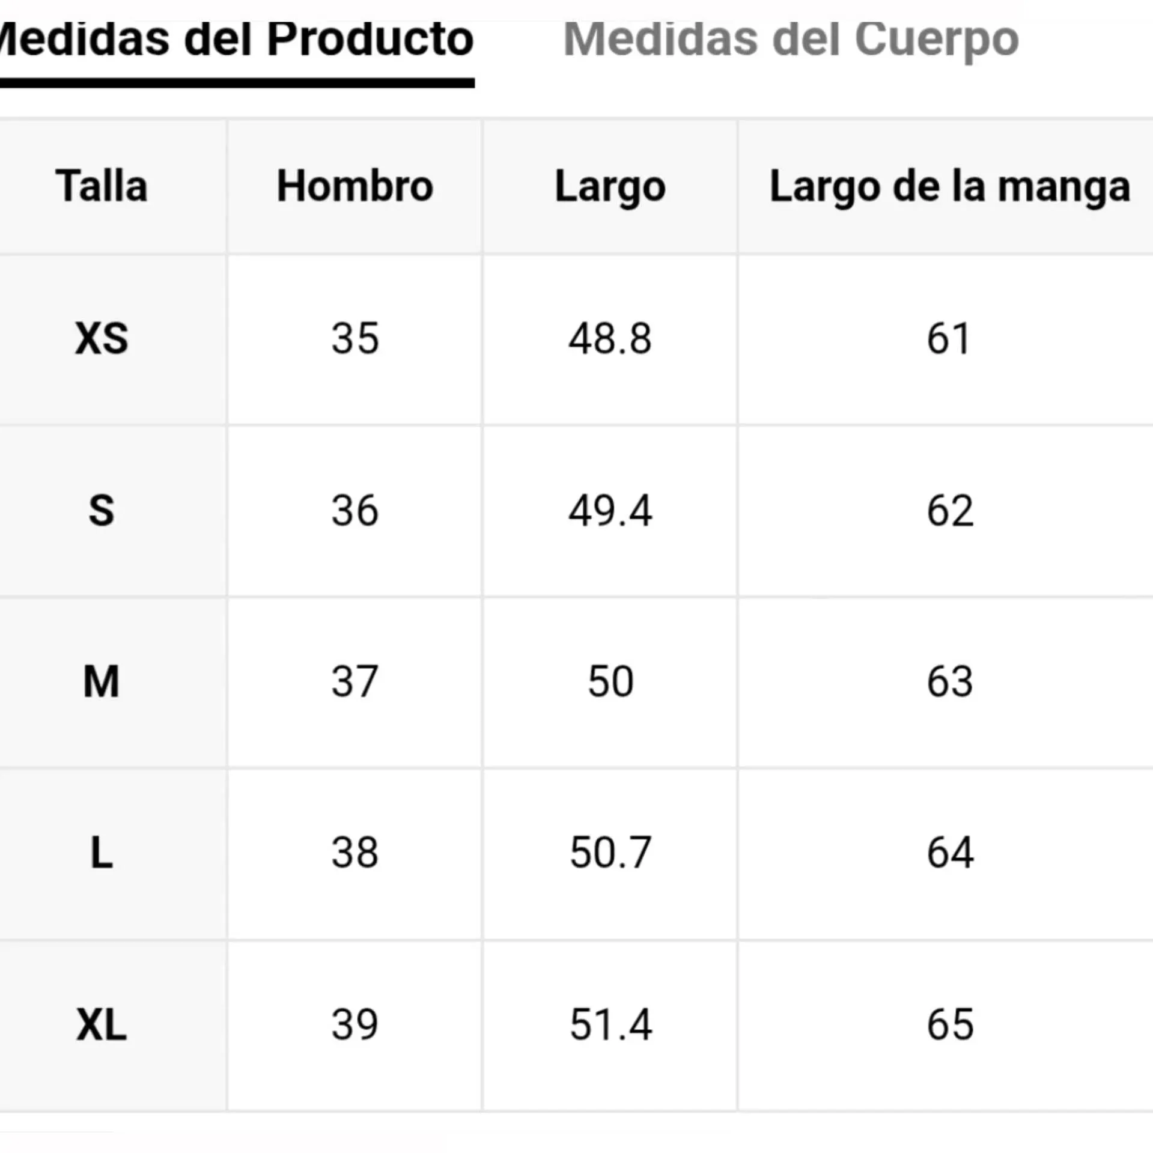Image resolution: width=1153 pixels, height=1153 pixels.
Task: Click the shoulder value 39 for XL
Action: point(354,1025)
